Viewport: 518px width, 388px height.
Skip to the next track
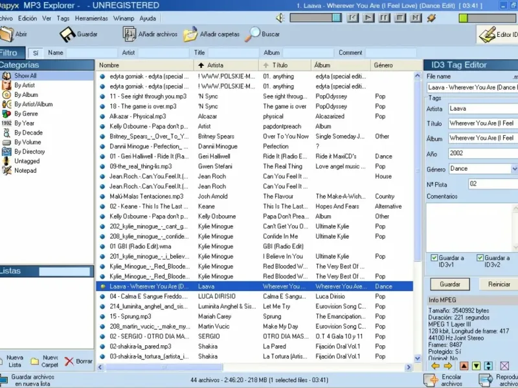pos(416,18)
